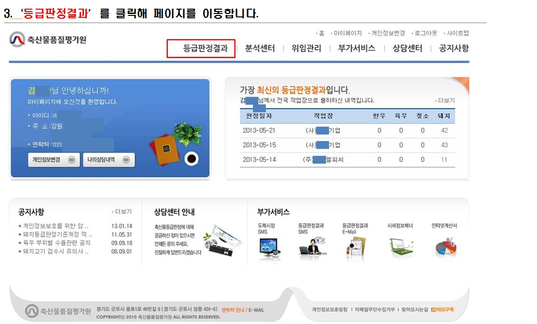Click the 로그아웃 link in top bar

(x=425, y=33)
